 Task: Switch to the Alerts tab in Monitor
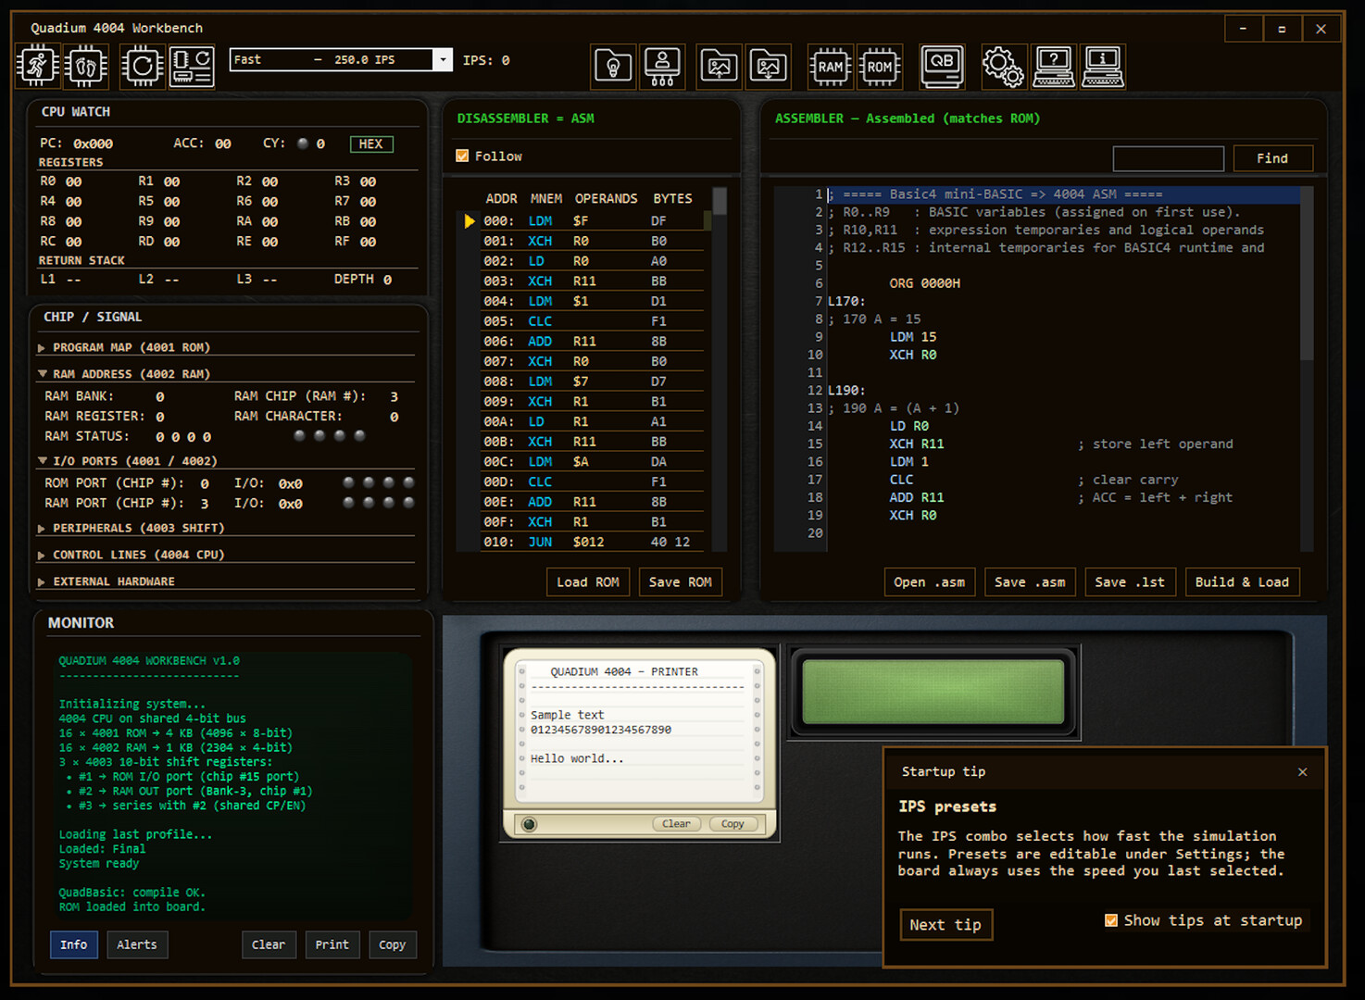point(136,944)
